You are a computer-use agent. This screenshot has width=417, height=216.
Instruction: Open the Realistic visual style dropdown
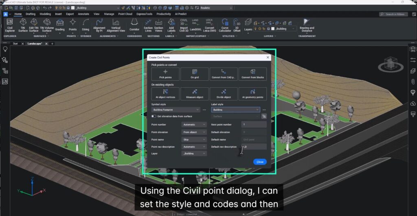[216, 8]
